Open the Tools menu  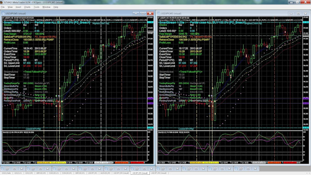(x=36, y=7)
